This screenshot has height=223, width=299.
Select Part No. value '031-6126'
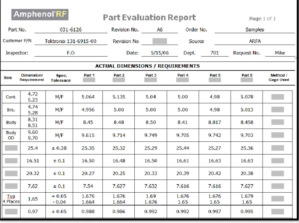tap(70, 30)
